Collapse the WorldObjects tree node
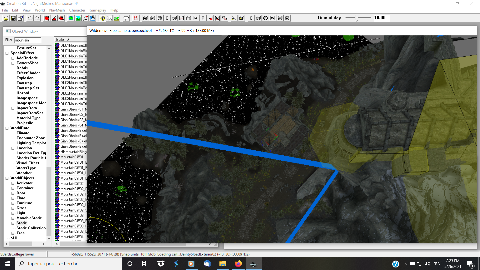This screenshot has width=480, height=270. point(7,178)
